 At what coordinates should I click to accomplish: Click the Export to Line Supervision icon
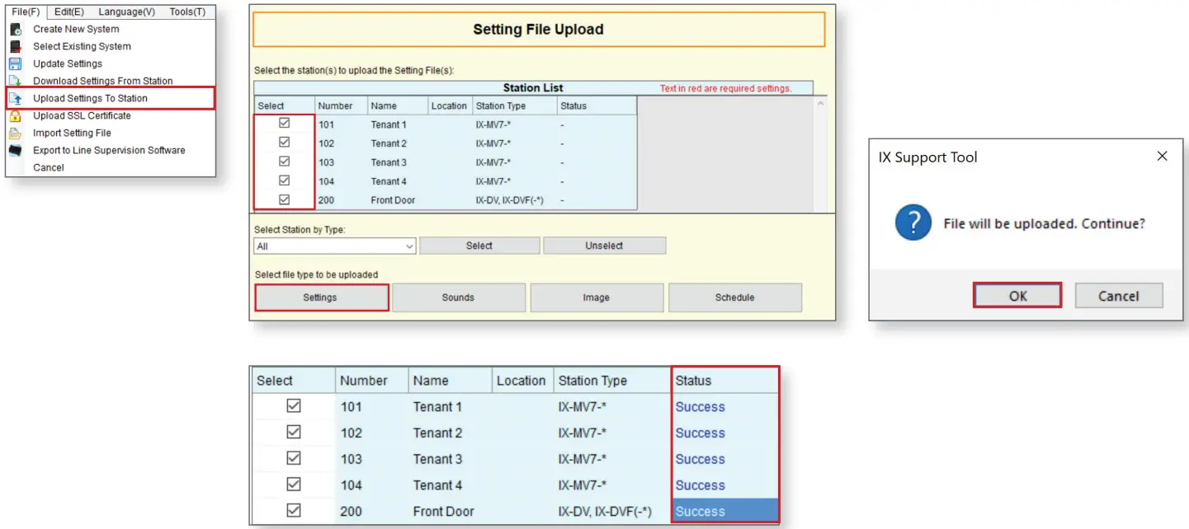[x=15, y=150]
